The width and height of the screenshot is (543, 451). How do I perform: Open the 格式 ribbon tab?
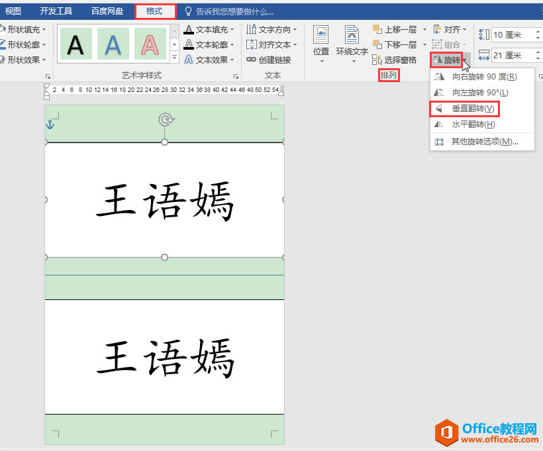pyautogui.click(x=154, y=11)
